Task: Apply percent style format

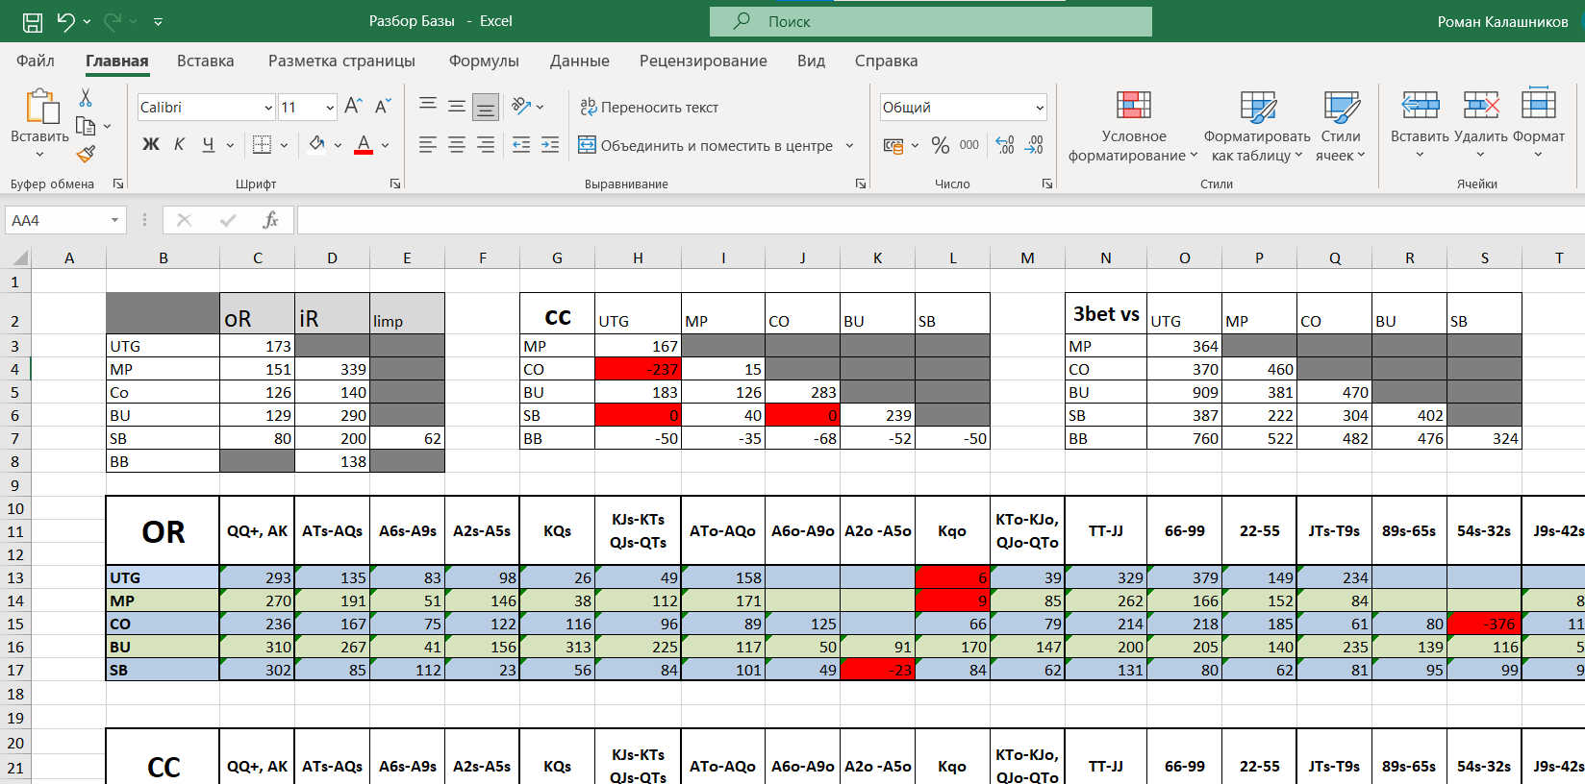Action: click(x=941, y=145)
